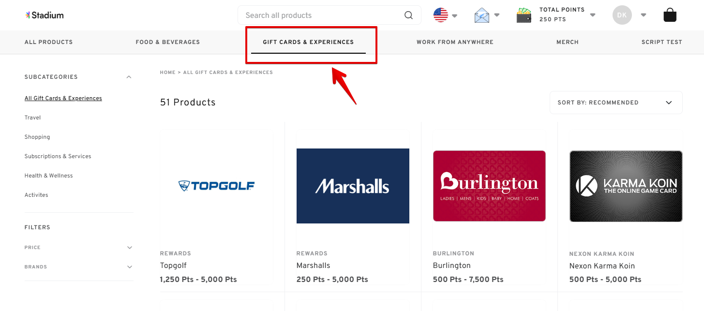Open the DK profile avatar
Screen dimensions: 704x311
622,15
